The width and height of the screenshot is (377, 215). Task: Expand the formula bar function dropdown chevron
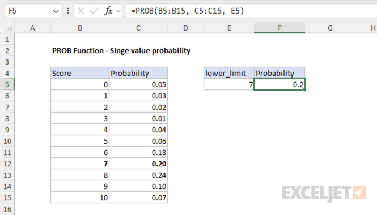[118, 11]
